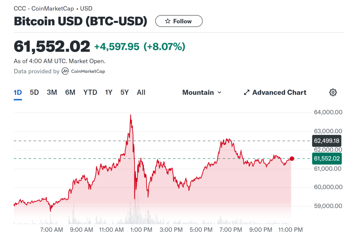Select the All time range
Viewport: 345px width, 238px height.
pyautogui.click(x=141, y=92)
